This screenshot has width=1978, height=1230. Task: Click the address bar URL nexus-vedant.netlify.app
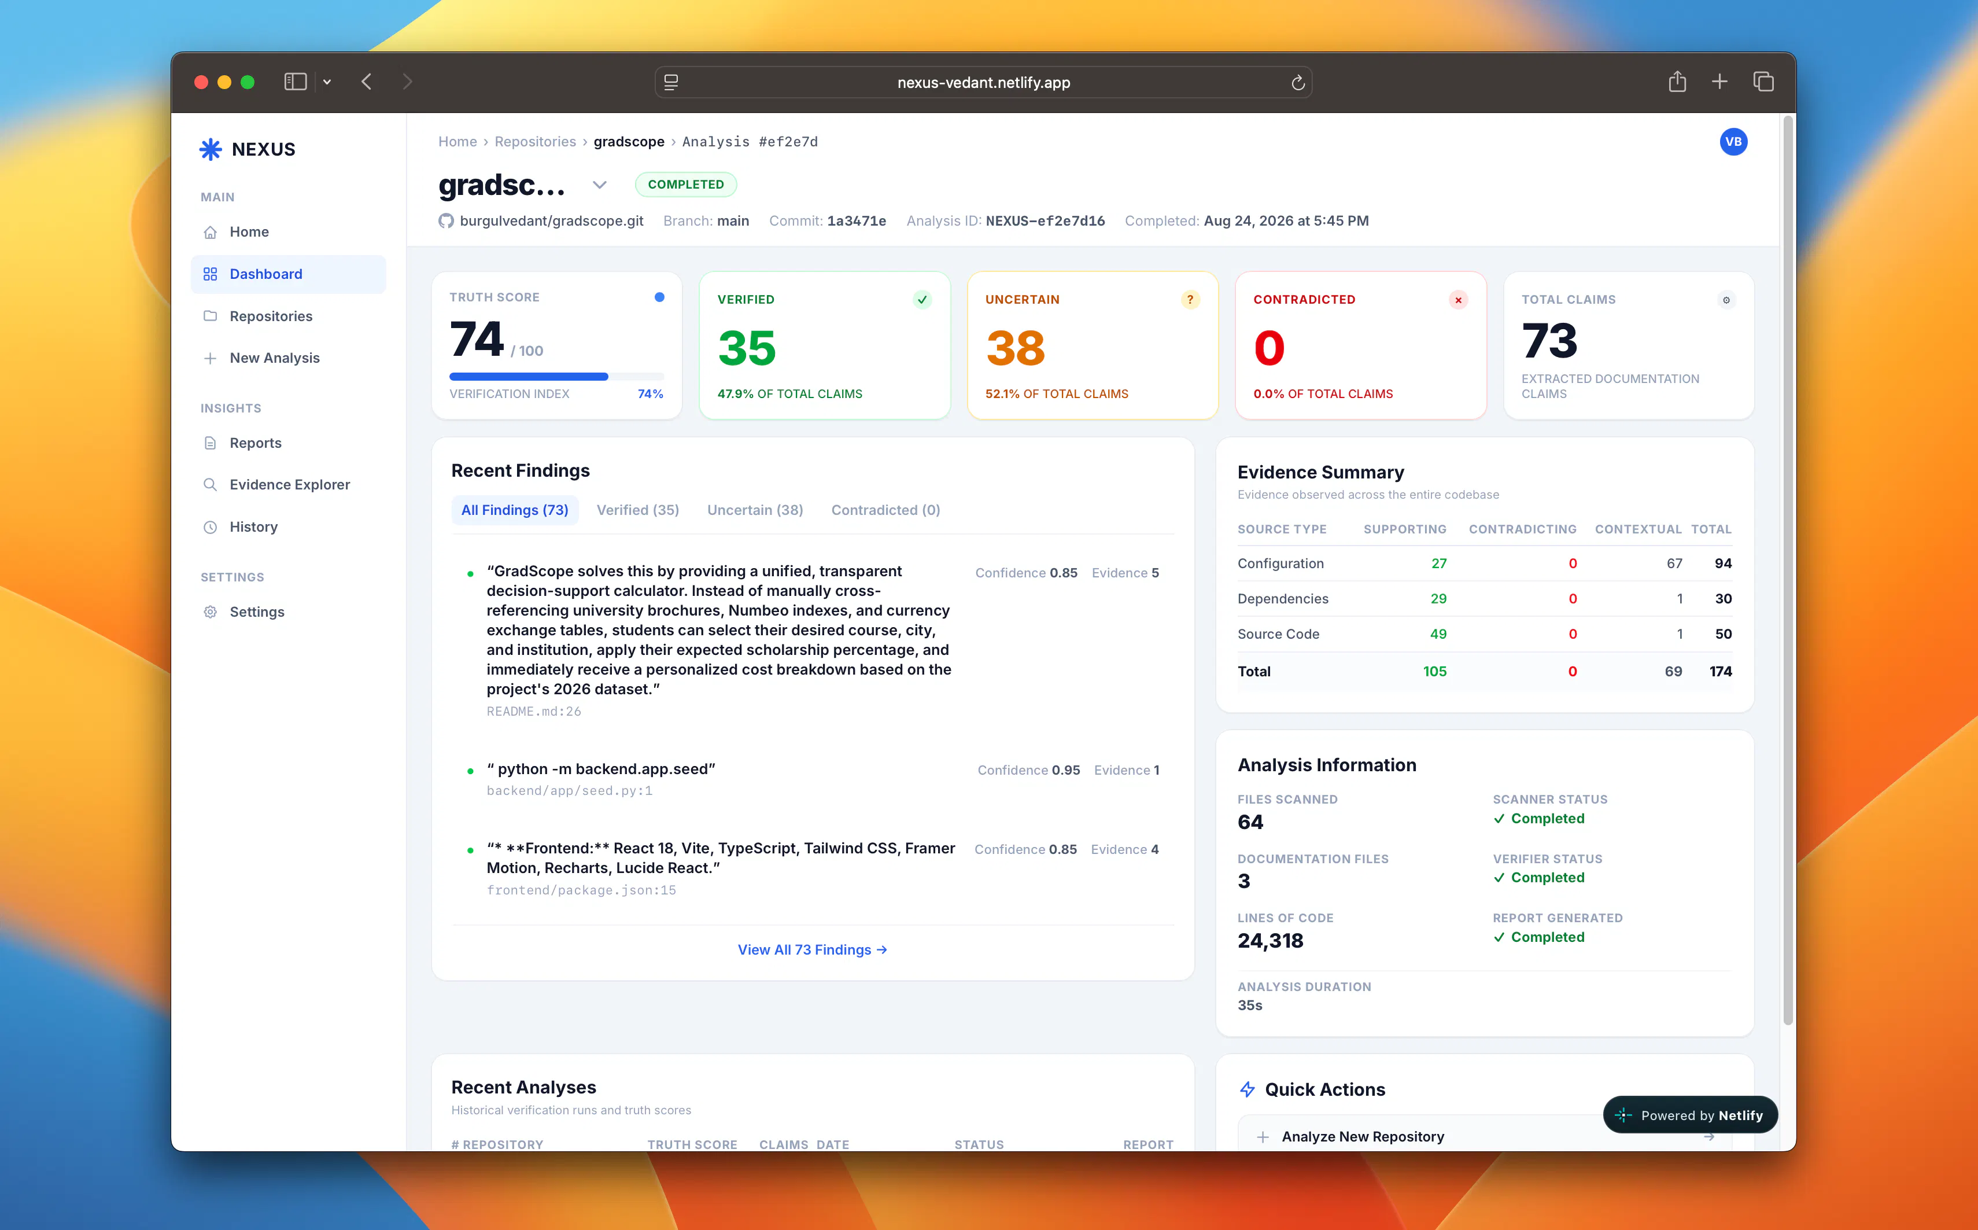pos(984,82)
